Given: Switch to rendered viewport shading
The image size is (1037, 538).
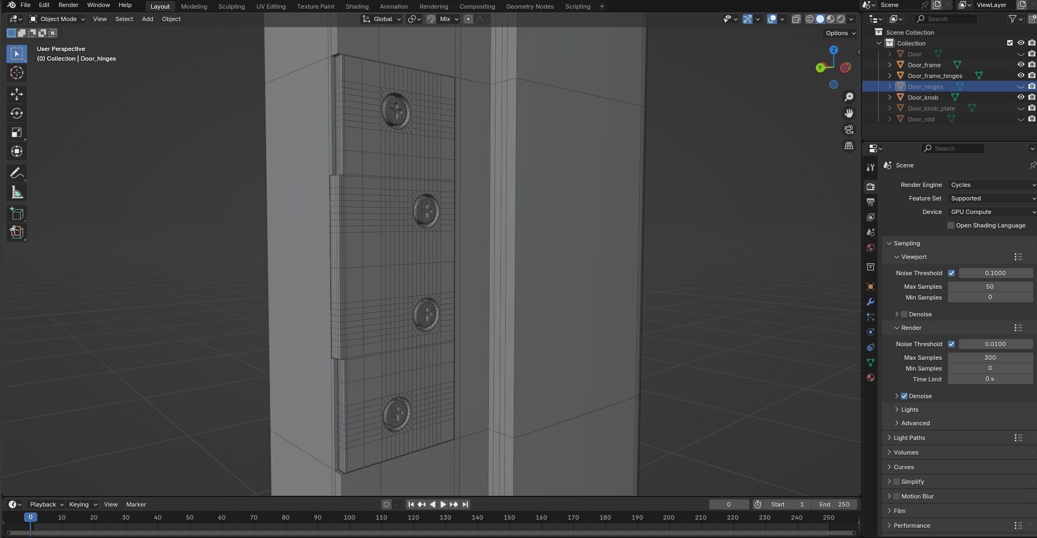Looking at the screenshot, I should [x=841, y=19].
